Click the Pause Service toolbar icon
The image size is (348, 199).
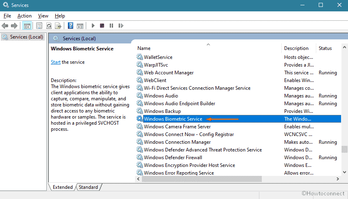click(x=111, y=26)
